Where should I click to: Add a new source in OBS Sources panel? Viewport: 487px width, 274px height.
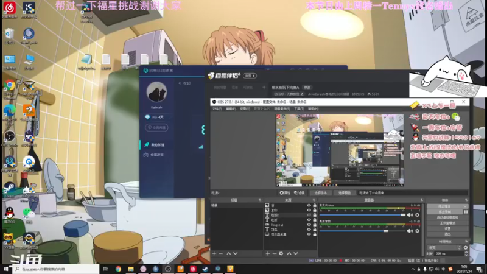point(268,253)
